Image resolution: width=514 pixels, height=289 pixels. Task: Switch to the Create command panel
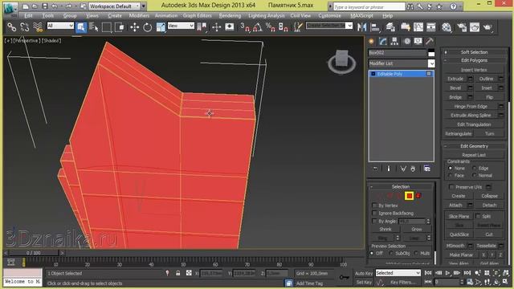(371, 41)
